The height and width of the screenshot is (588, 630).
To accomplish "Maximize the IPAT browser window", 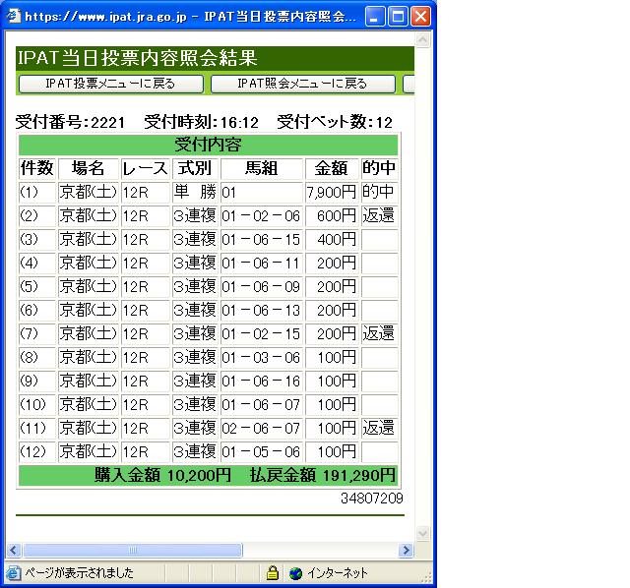I will click(x=398, y=17).
